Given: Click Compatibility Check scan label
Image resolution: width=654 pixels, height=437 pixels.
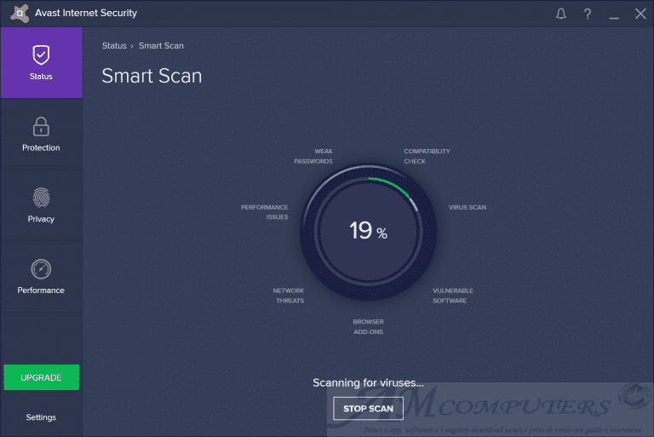Looking at the screenshot, I should pyautogui.click(x=427, y=156).
